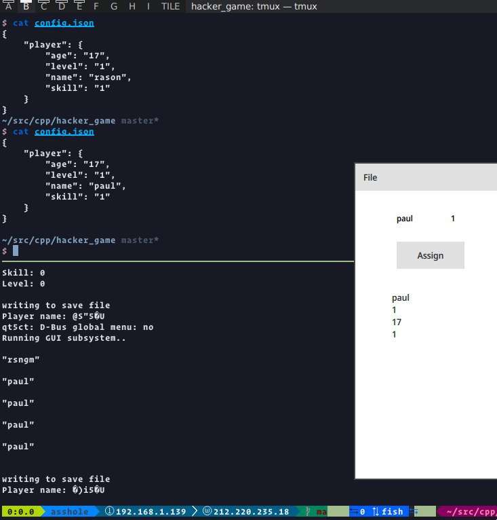497x520 pixels.
Task: Switch to workspace F
Action: (96, 6)
